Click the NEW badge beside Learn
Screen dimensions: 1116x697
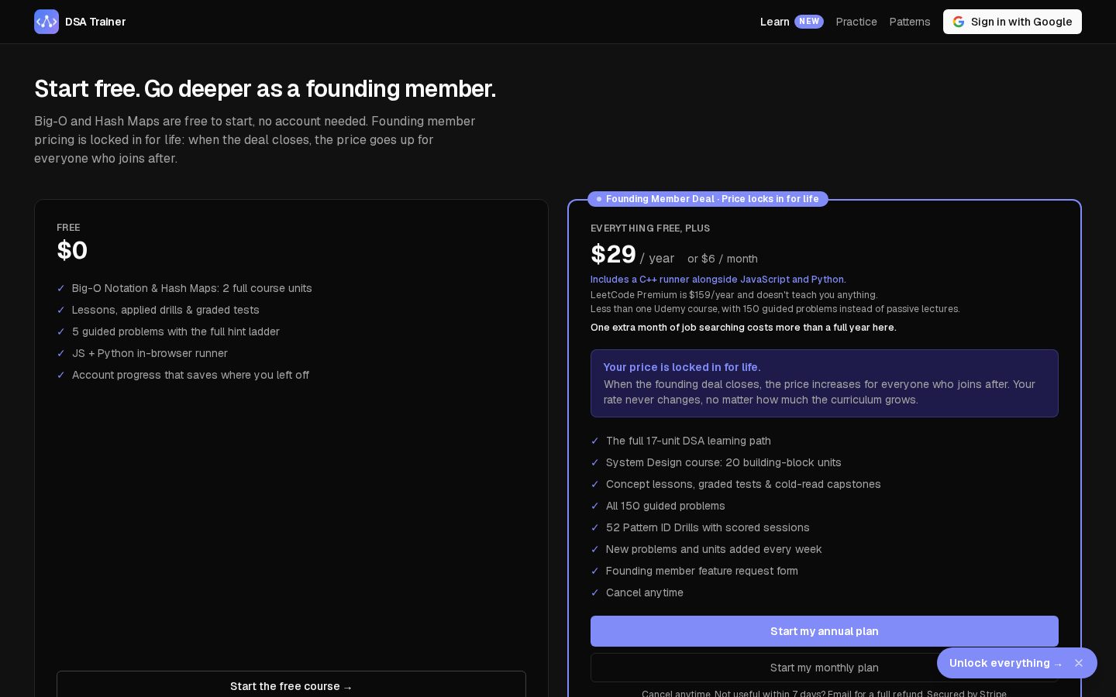809,22
